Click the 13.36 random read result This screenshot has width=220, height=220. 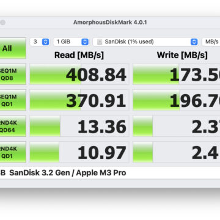tap(79, 126)
